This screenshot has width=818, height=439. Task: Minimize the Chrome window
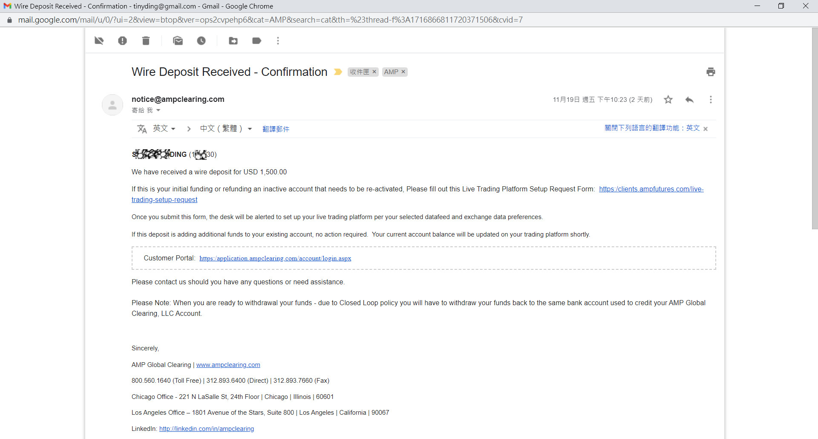tap(757, 6)
